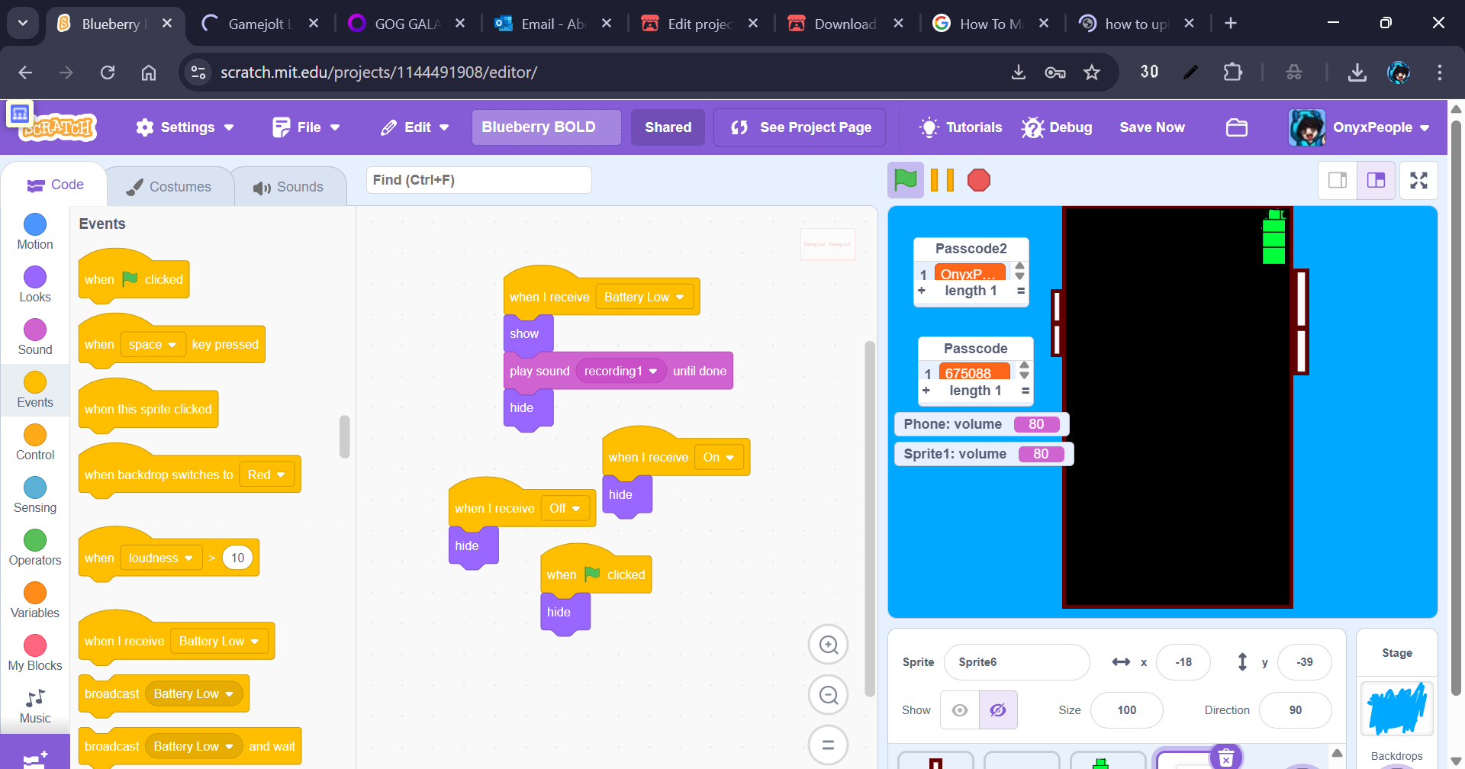Open the Scratch home logo
The height and width of the screenshot is (769, 1465).
tap(58, 127)
